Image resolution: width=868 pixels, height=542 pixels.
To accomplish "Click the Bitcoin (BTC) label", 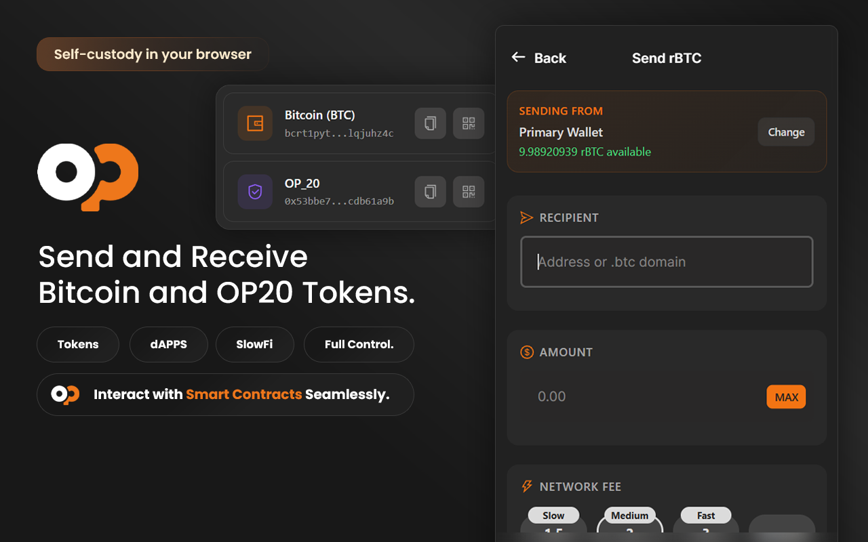I will pos(319,115).
